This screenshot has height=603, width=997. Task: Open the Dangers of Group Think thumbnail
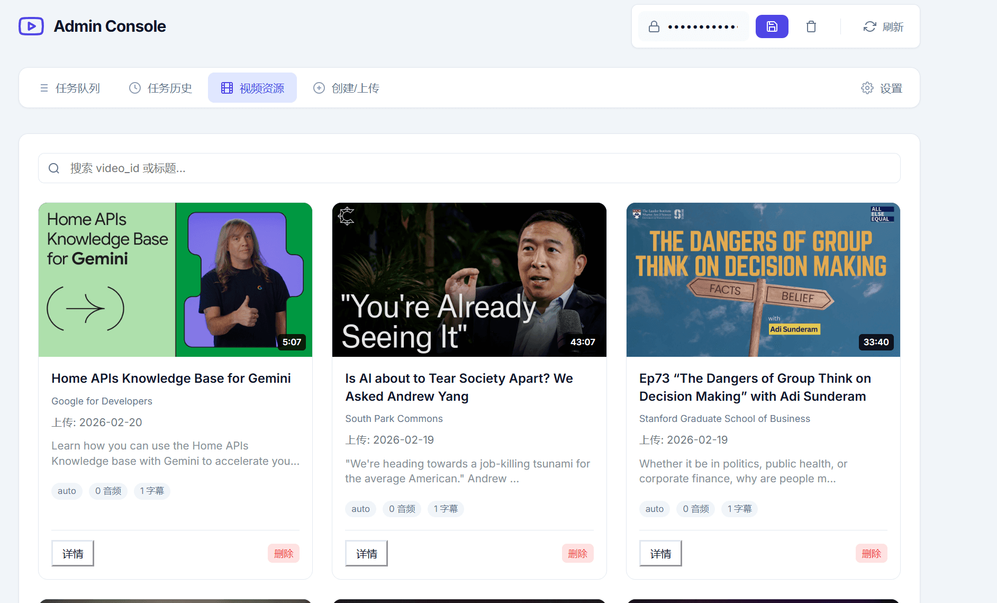[x=763, y=280]
